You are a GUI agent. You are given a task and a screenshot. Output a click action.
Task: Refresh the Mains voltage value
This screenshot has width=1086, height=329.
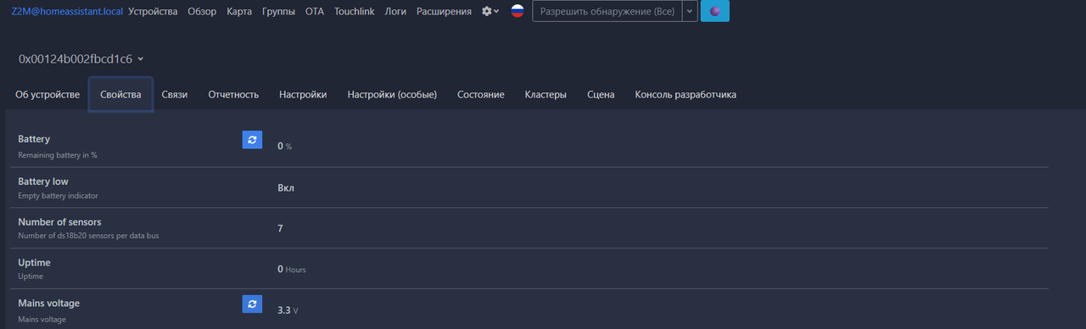tap(252, 304)
